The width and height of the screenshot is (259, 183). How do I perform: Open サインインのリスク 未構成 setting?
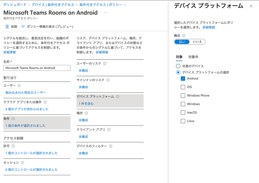tap(83, 87)
